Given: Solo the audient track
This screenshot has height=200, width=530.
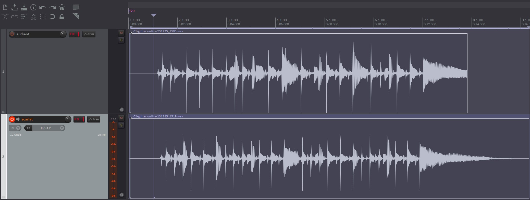Looking at the screenshot, I should coord(121,40).
